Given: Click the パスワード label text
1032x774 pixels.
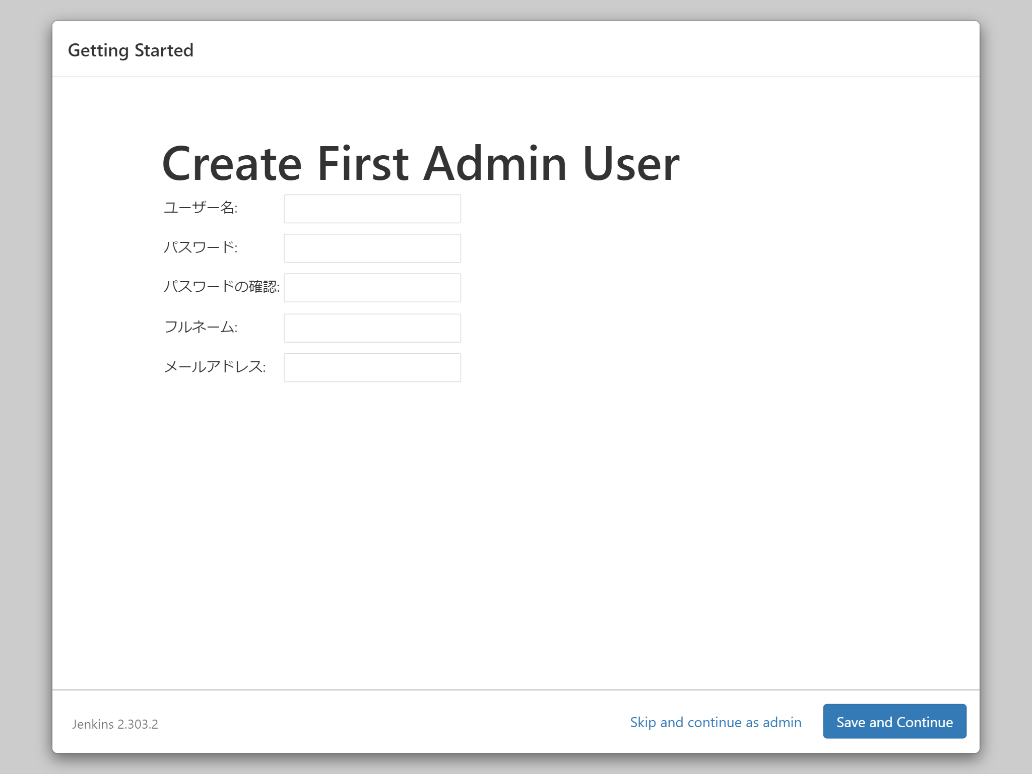Looking at the screenshot, I should pos(200,247).
